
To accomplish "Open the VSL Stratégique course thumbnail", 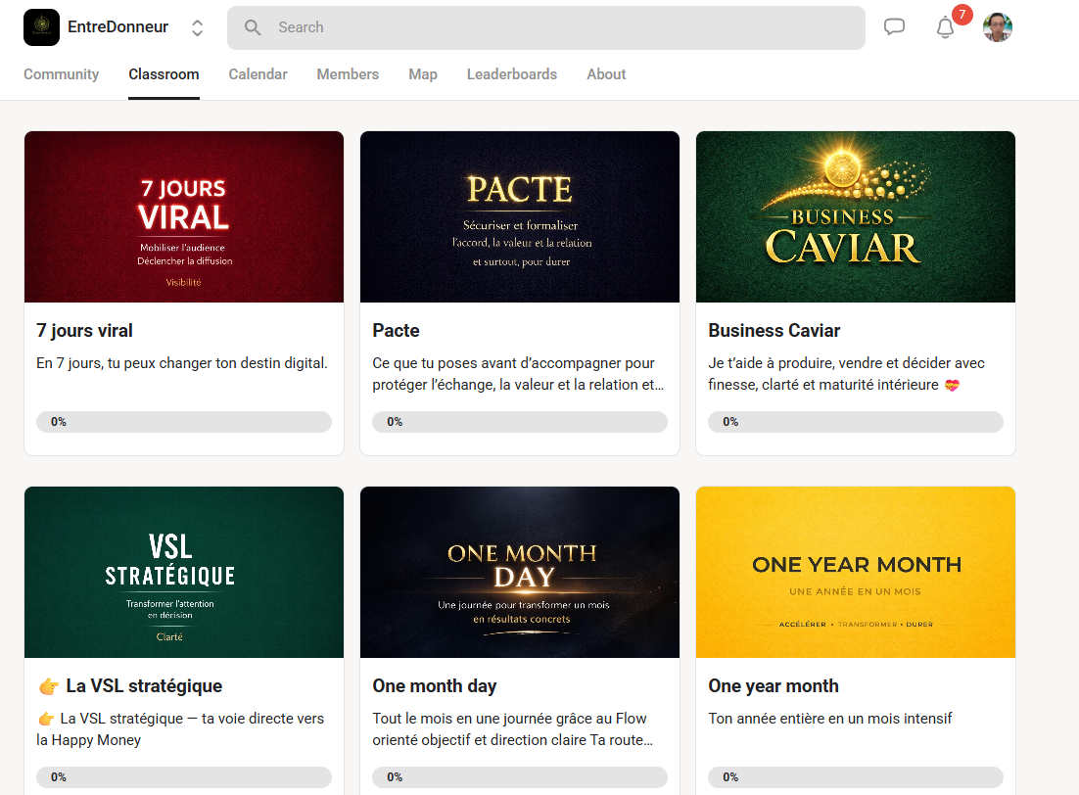I will coord(184,573).
